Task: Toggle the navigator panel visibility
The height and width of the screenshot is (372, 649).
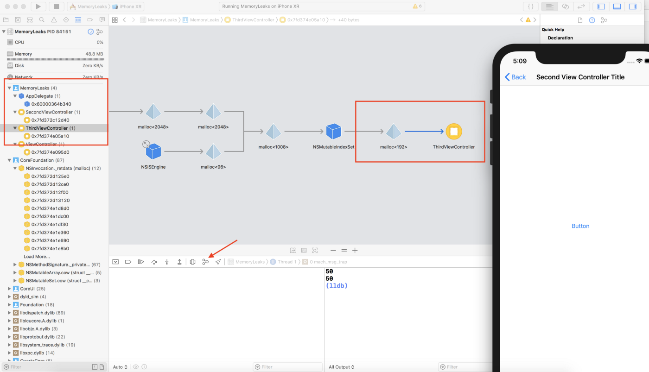Action: (601, 6)
